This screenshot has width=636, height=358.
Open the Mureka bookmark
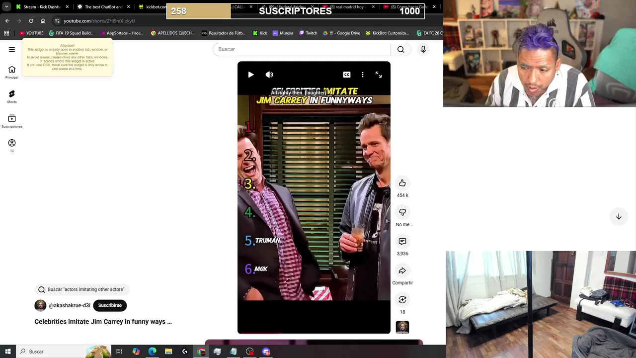[283, 33]
